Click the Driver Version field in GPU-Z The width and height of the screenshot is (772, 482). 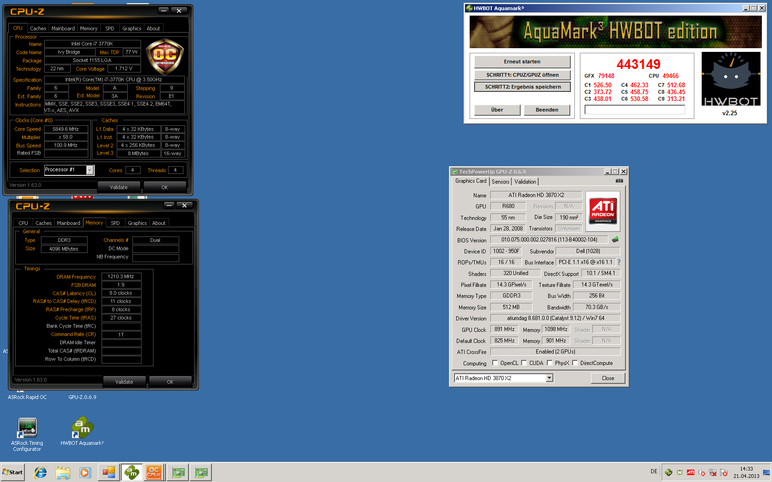(556, 318)
